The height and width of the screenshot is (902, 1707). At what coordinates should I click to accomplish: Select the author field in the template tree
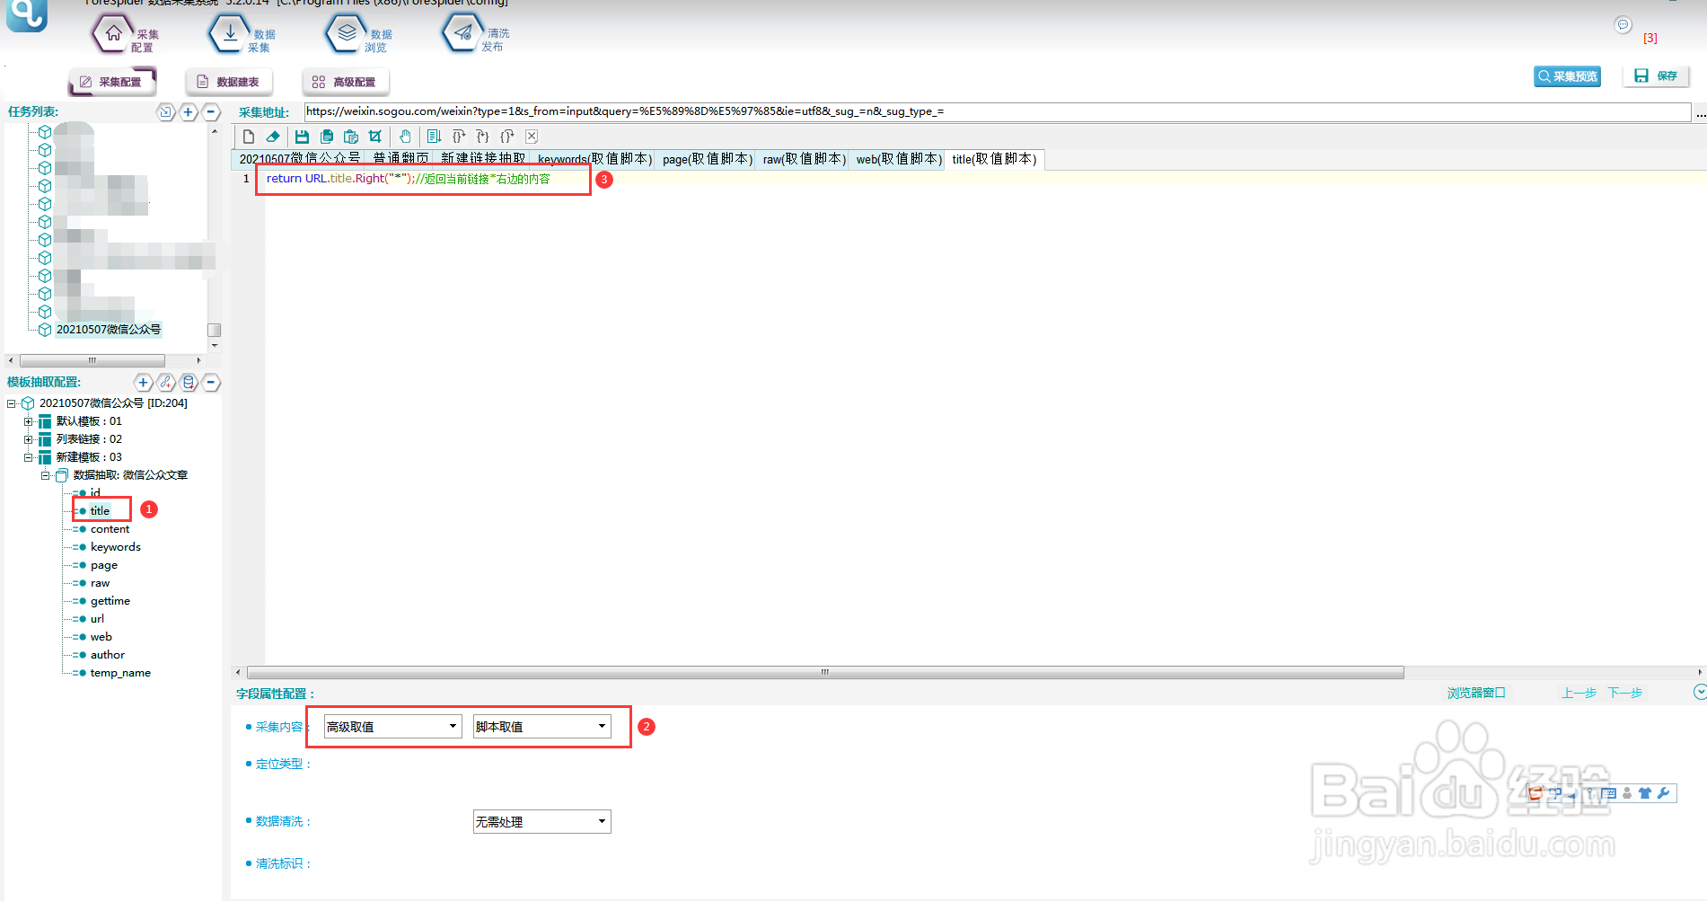[x=107, y=655]
